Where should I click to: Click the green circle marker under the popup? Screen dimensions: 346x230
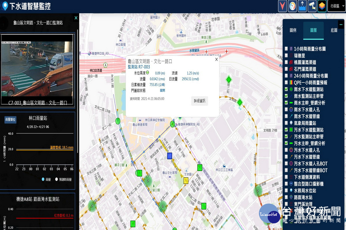(x=173, y=124)
